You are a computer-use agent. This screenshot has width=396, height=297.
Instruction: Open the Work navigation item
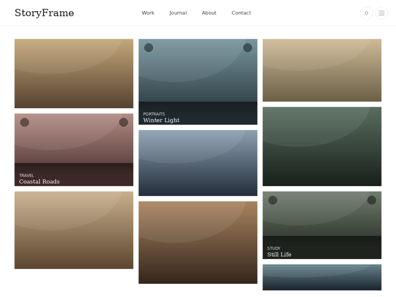[x=148, y=13]
